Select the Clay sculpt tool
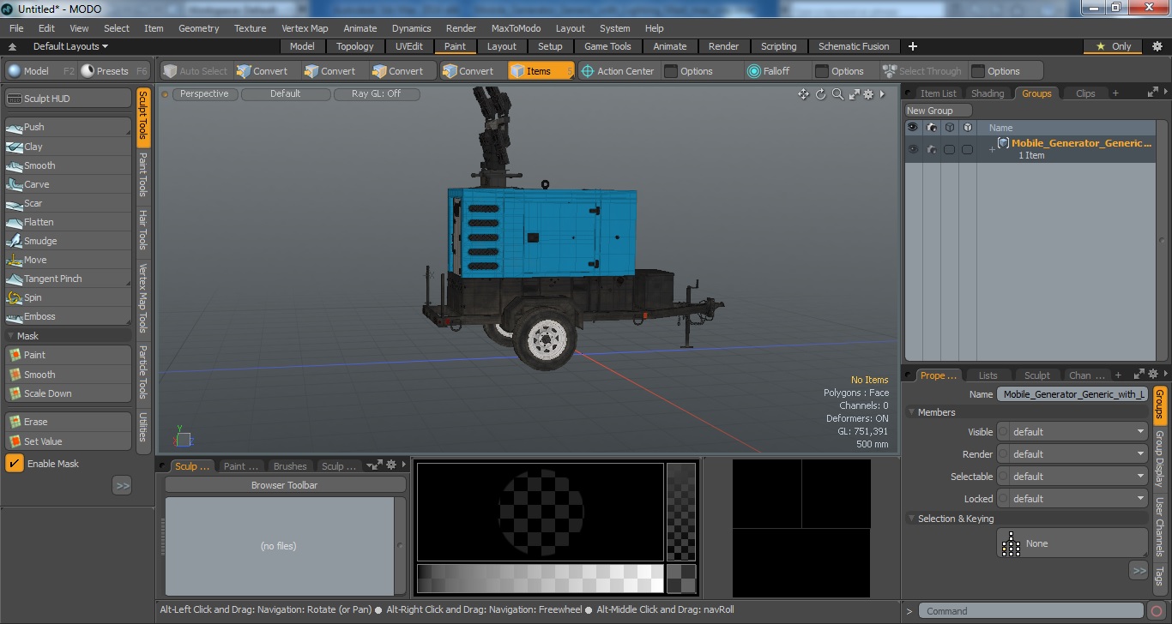1172x624 pixels. [68, 147]
